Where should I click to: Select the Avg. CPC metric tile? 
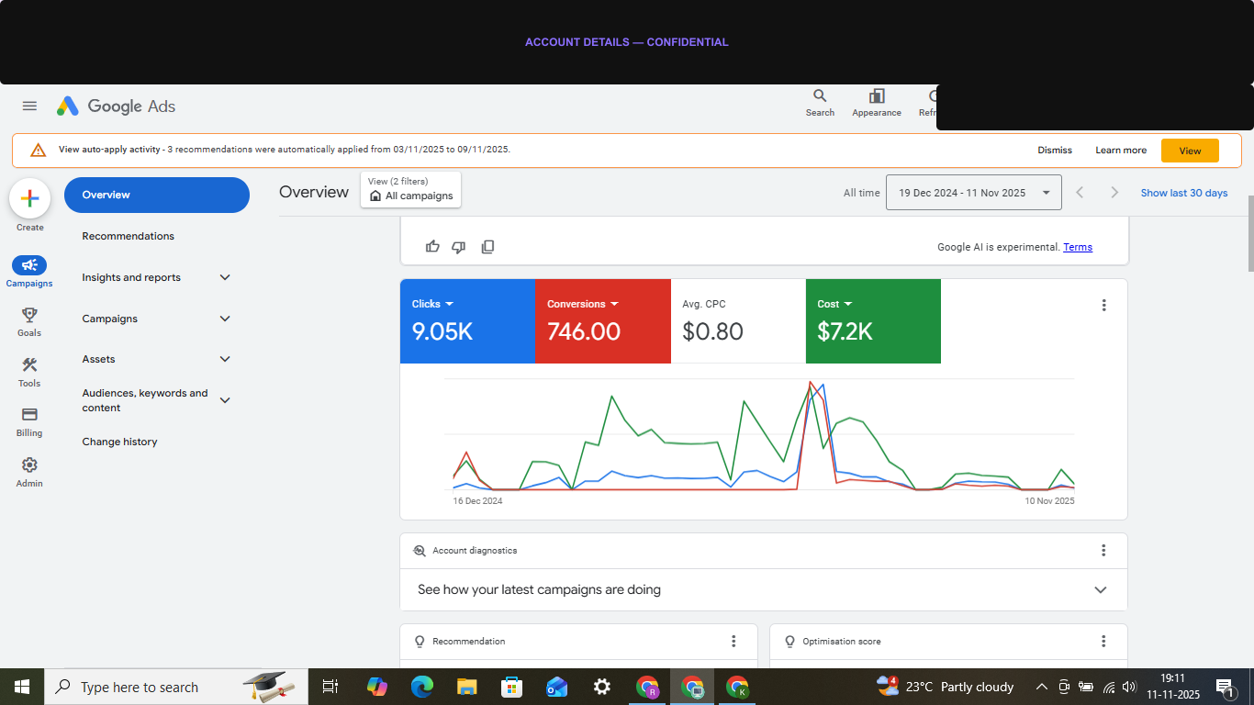pos(738,321)
